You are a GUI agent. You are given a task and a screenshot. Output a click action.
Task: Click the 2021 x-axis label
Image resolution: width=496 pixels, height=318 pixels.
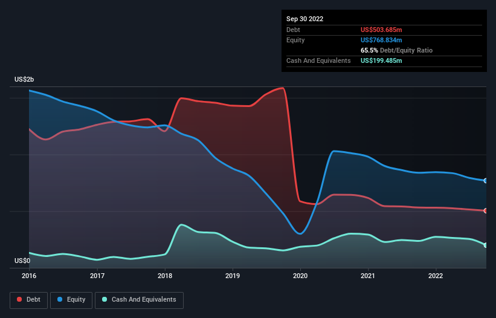[x=368, y=276]
